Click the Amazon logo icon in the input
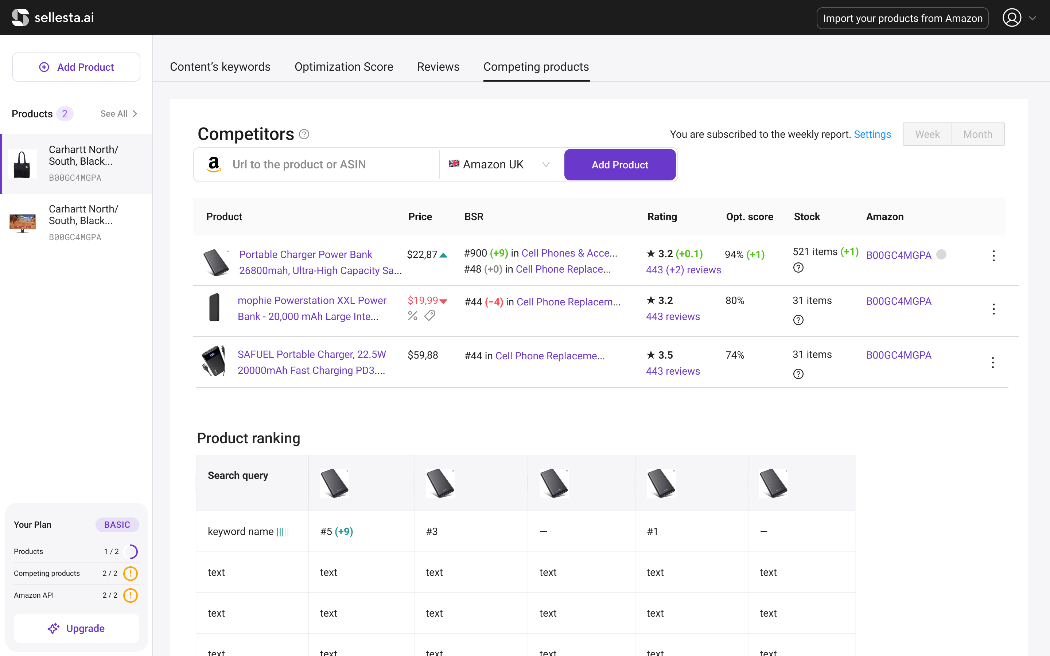1050x656 pixels. (214, 164)
